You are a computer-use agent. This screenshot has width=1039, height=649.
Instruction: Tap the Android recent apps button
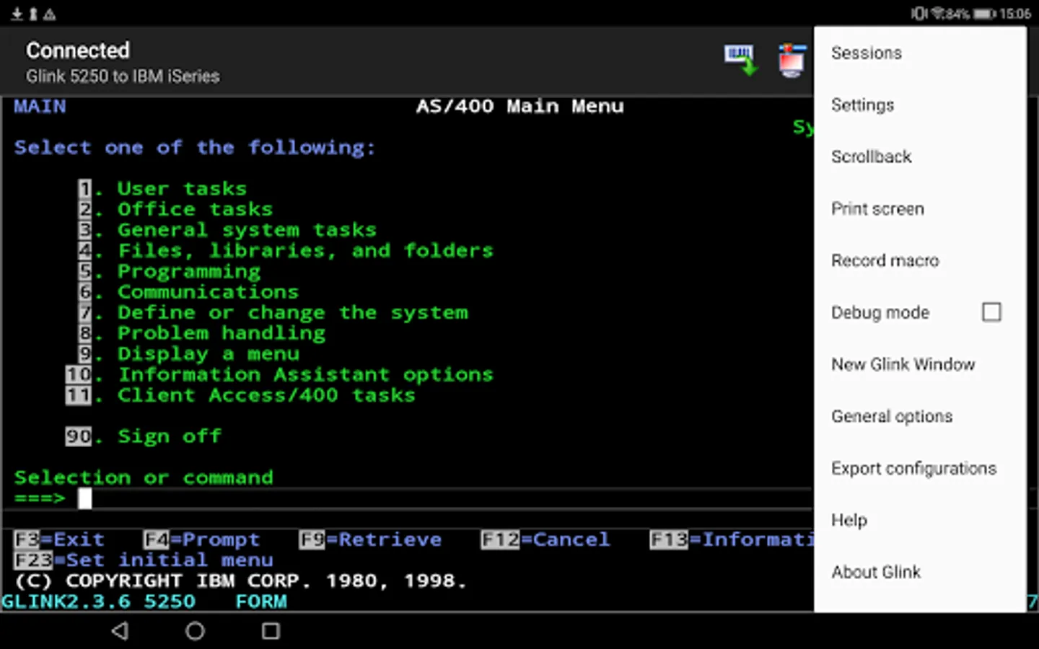271,631
